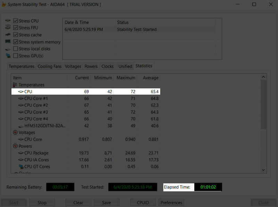Uncheck the Stress system memory checkbox
Screen dimensions: 278x207
16,42
